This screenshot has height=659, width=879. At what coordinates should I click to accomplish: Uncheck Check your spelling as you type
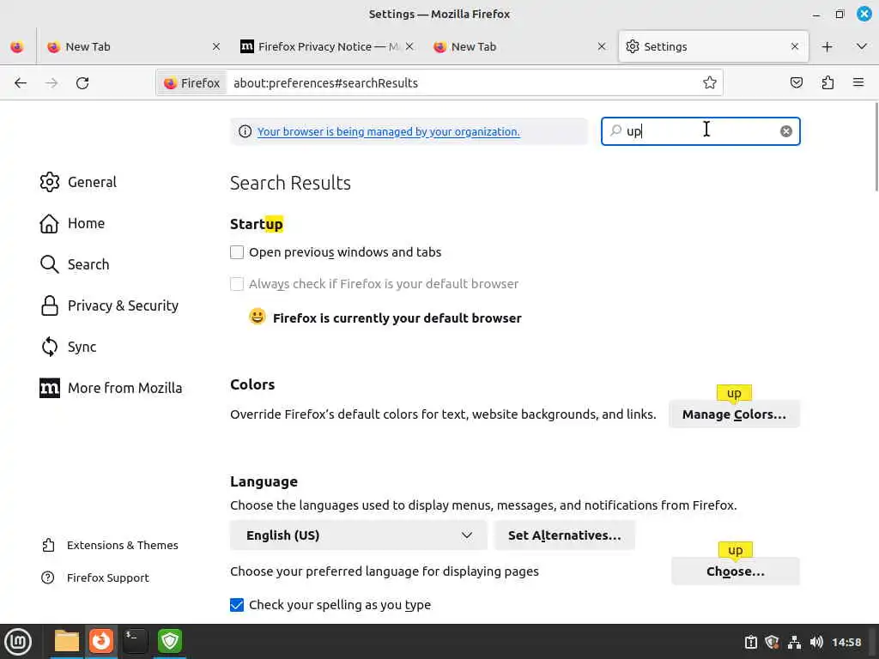coord(237,605)
